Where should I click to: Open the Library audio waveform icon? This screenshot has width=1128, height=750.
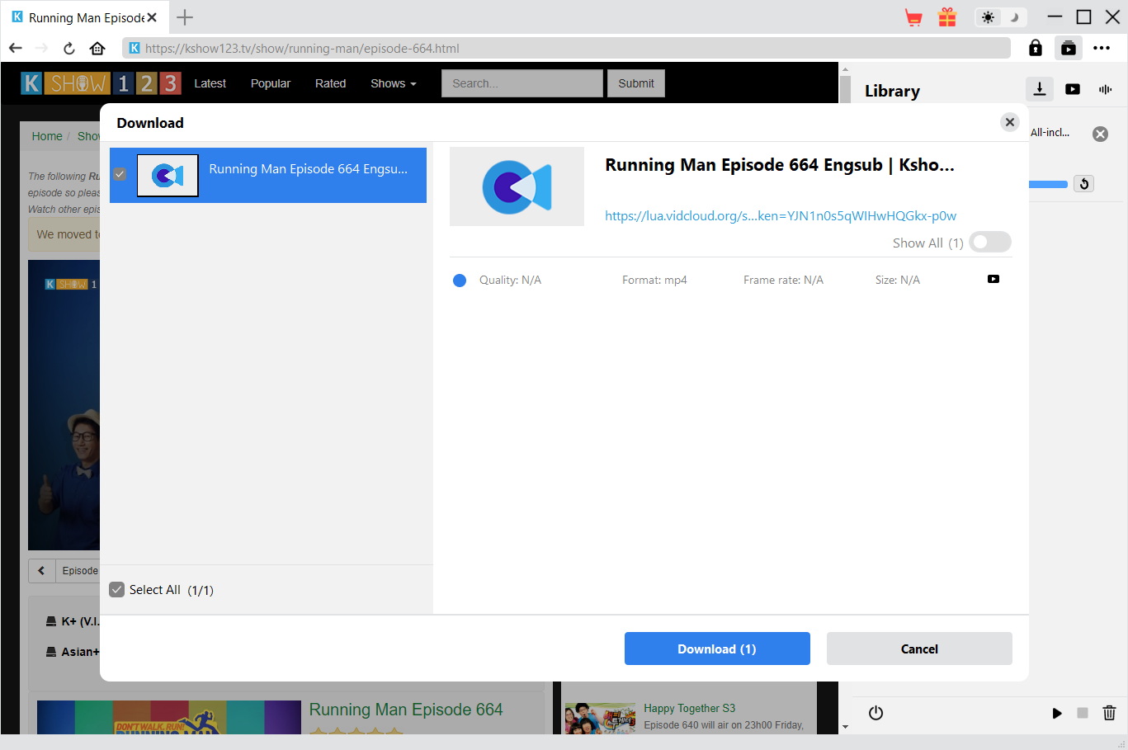point(1105,89)
